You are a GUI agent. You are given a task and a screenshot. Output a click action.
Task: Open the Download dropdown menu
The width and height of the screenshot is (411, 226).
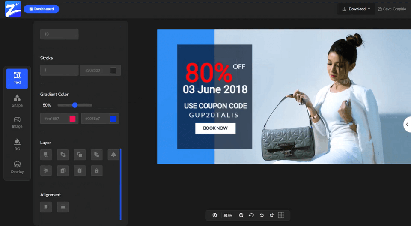(x=356, y=9)
